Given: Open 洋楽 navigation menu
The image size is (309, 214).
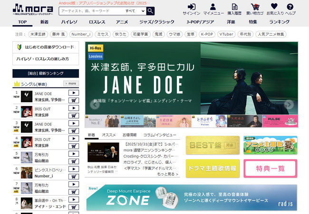Looking at the screenshot, I should (231, 22).
